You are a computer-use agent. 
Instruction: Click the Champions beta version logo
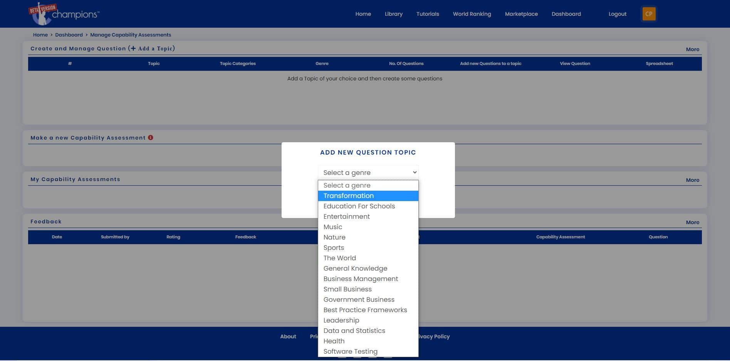click(x=64, y=14)
